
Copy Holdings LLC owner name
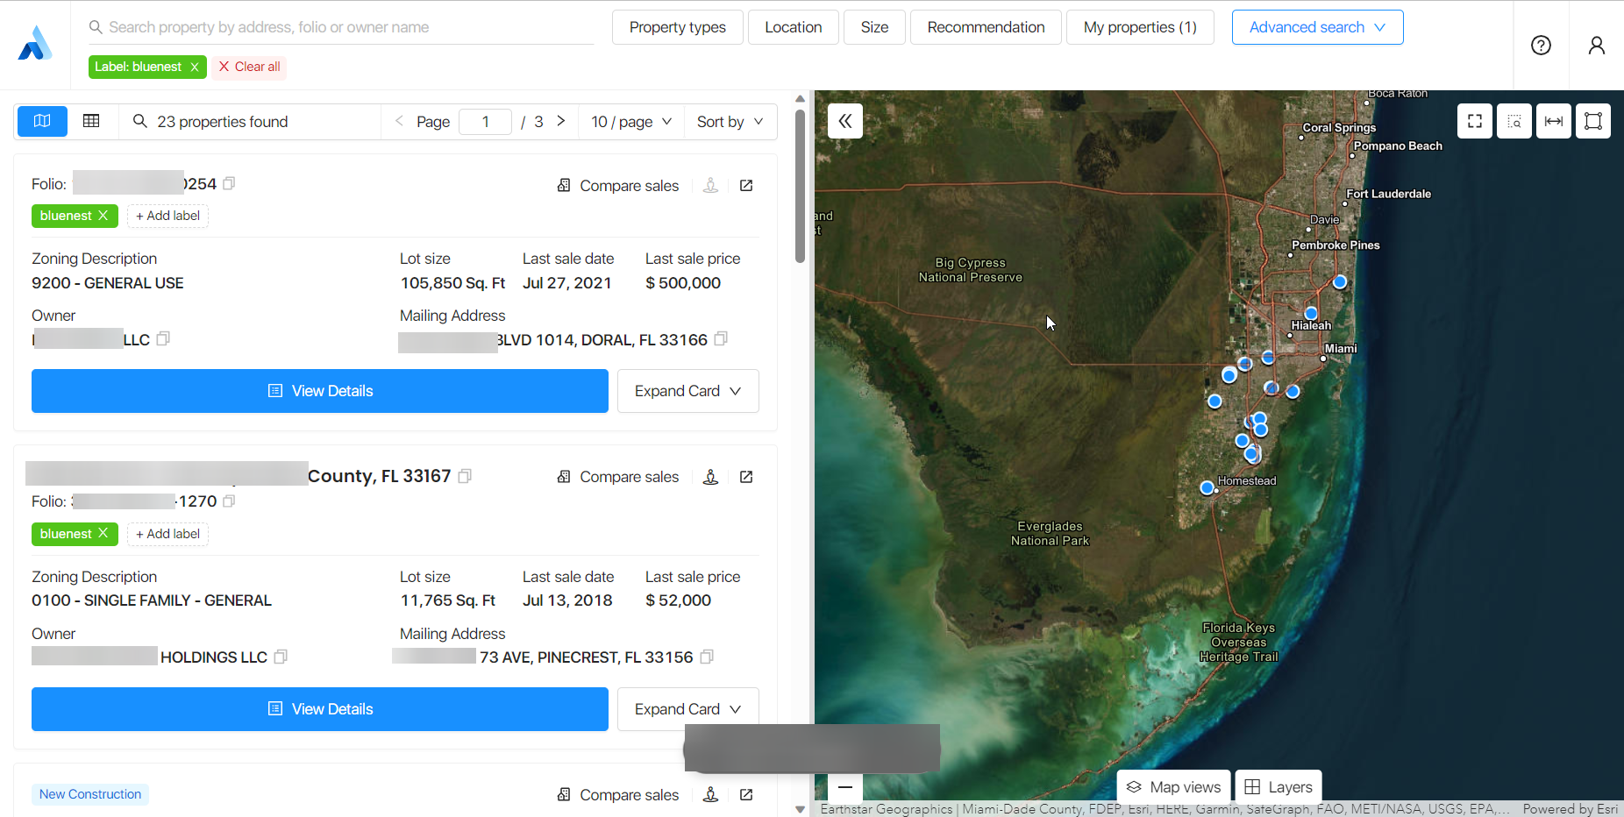tap(281, 657)
